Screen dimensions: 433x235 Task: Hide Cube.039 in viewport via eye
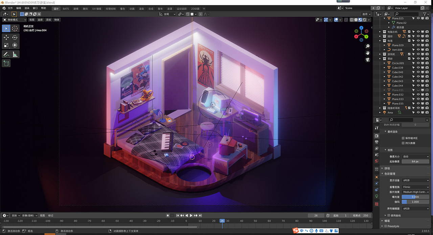point(418,68)
